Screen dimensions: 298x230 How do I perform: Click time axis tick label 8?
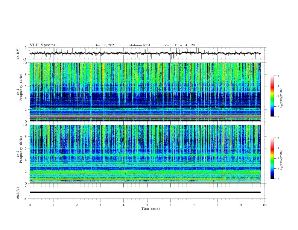coord(217,205)
